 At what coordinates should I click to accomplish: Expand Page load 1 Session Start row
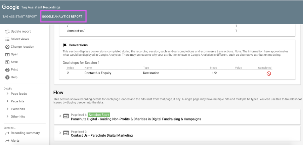[60, 116]
